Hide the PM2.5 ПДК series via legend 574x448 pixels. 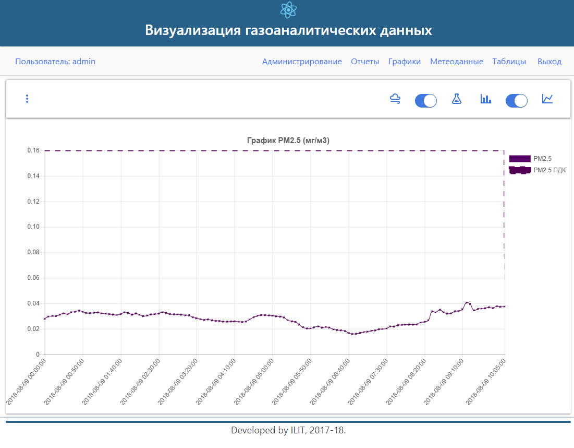(549, 170)
